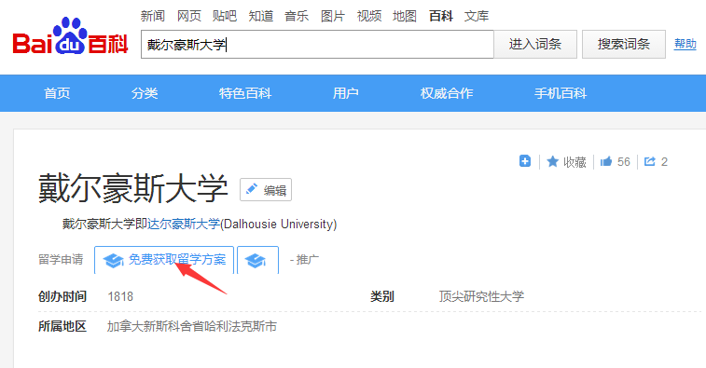
Task: Click the star 收藏 favorite icon
Action: coord(552,161)
